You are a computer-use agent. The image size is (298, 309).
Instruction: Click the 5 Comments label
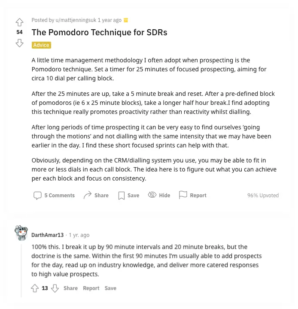point(60,196)
